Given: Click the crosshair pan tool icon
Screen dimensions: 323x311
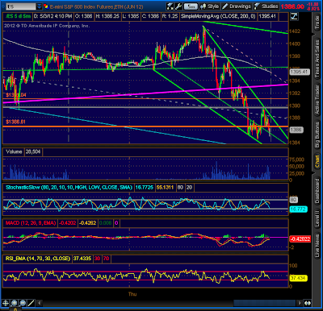Looking at the screenshot, I should (6, 303).
